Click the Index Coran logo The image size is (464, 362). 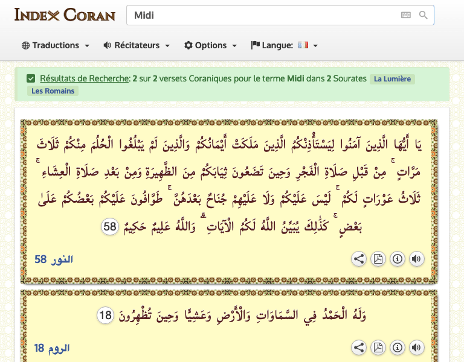(64, 14)
